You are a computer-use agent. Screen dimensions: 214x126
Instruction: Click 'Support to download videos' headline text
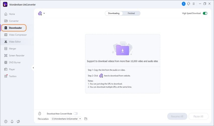pos(122,61)
